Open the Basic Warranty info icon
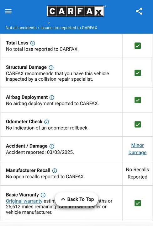Screen dimensions: 153x226 (43, 195)
